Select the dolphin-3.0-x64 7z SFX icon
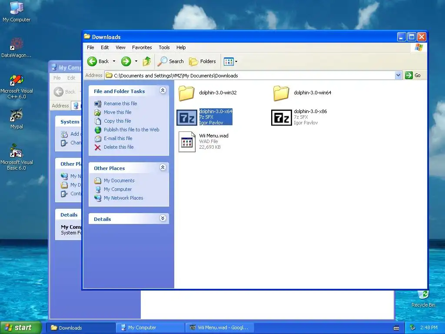The image size is (445, 334). 187,117
